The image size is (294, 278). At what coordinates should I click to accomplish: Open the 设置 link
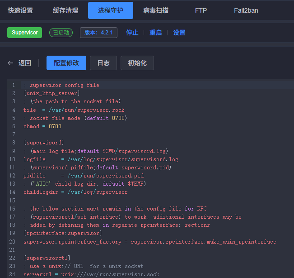[179, 33]
